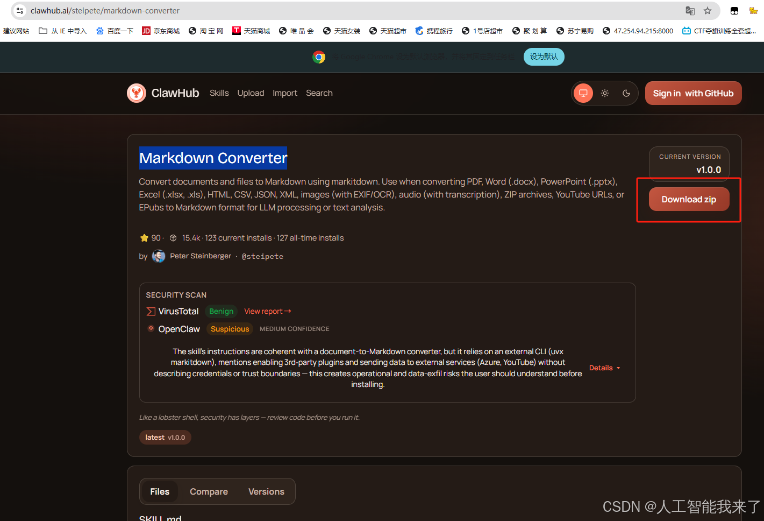
Task: Click Sign in with GitHub
Action: 694,93
